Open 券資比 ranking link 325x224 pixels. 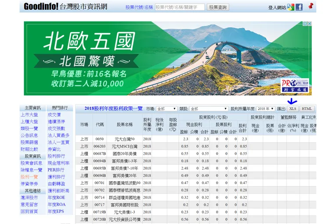[x=54, y=149]
